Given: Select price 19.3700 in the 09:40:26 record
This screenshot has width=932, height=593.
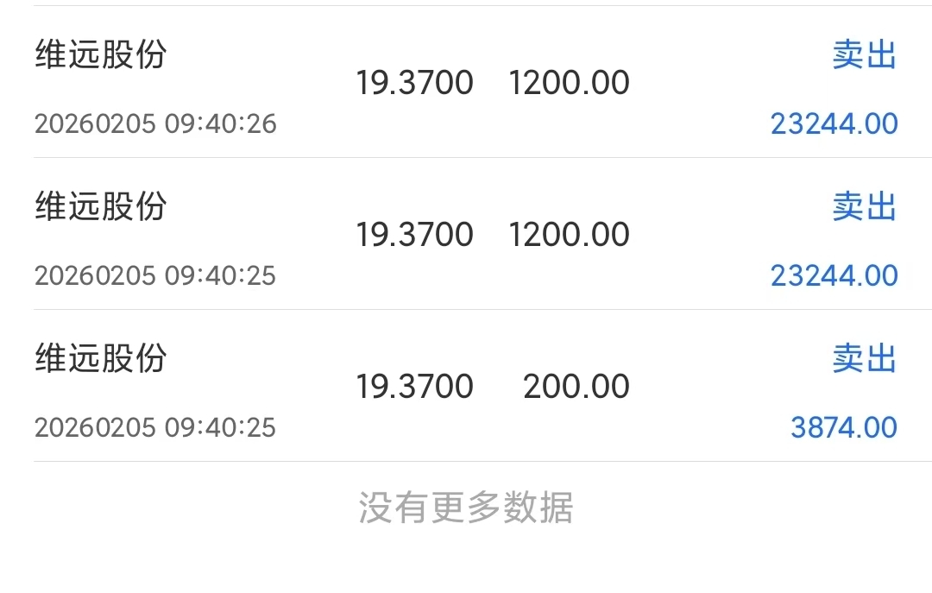Looking at the screenshot, I should click(414, 83).
